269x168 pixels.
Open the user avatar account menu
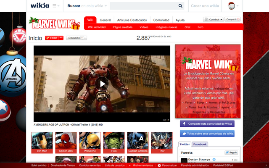tap(232, 6)
